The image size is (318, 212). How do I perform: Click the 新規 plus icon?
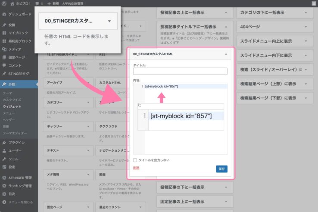49,3
